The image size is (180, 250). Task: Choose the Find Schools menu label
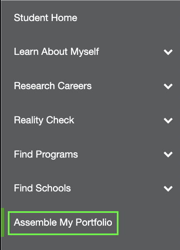pyautogui.click(x=42, y=188)
